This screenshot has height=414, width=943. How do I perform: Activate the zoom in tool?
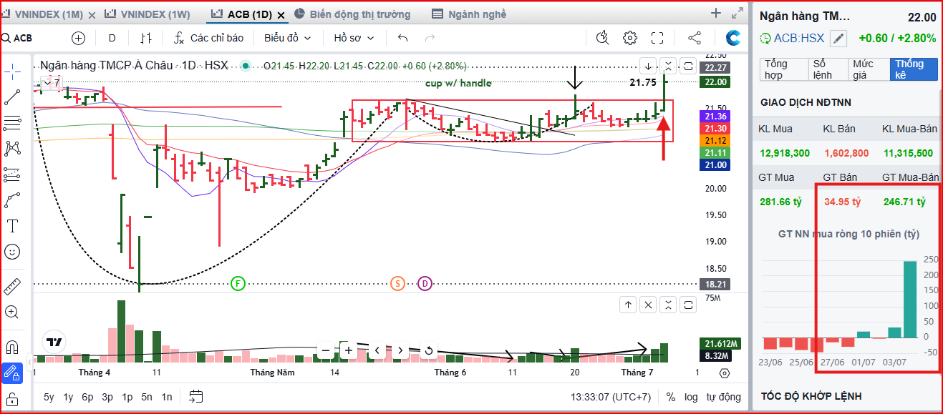tap(12, 312)
